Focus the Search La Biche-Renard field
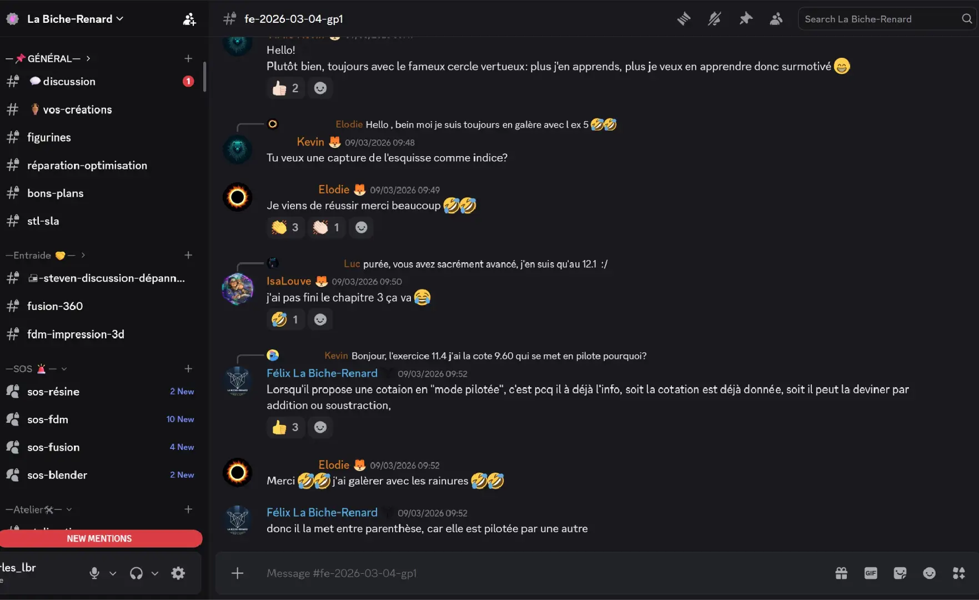Image resolution: width=979 pixels, height=600 pixels. pos(880,19)
